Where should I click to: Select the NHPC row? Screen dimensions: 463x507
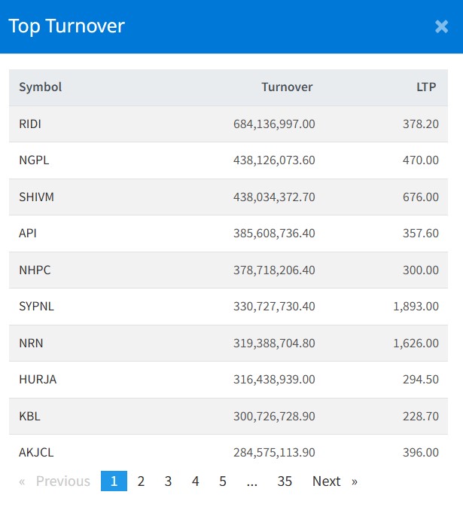(x=35, y=270)
